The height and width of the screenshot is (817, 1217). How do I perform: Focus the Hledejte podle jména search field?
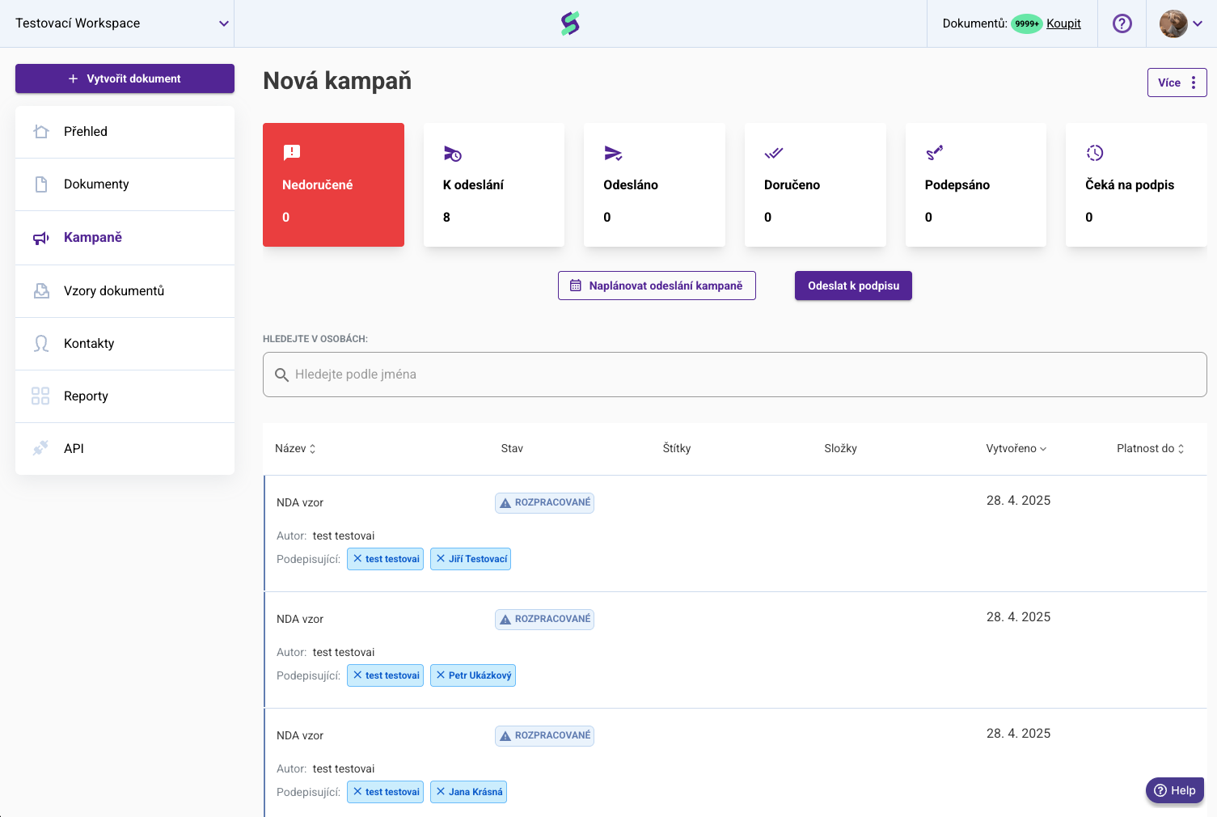[734, 375]
